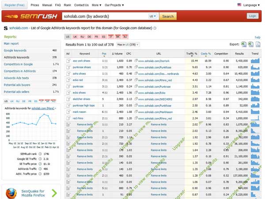Click soholab.com (More) link above chart
265x199 pixels.
43,108
